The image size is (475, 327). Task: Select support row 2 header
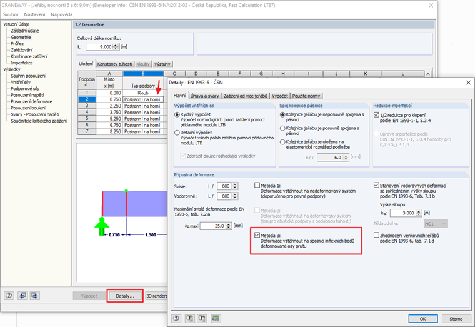87,99
